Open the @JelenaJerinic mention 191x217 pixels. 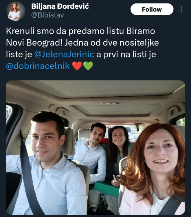(64, 54)
